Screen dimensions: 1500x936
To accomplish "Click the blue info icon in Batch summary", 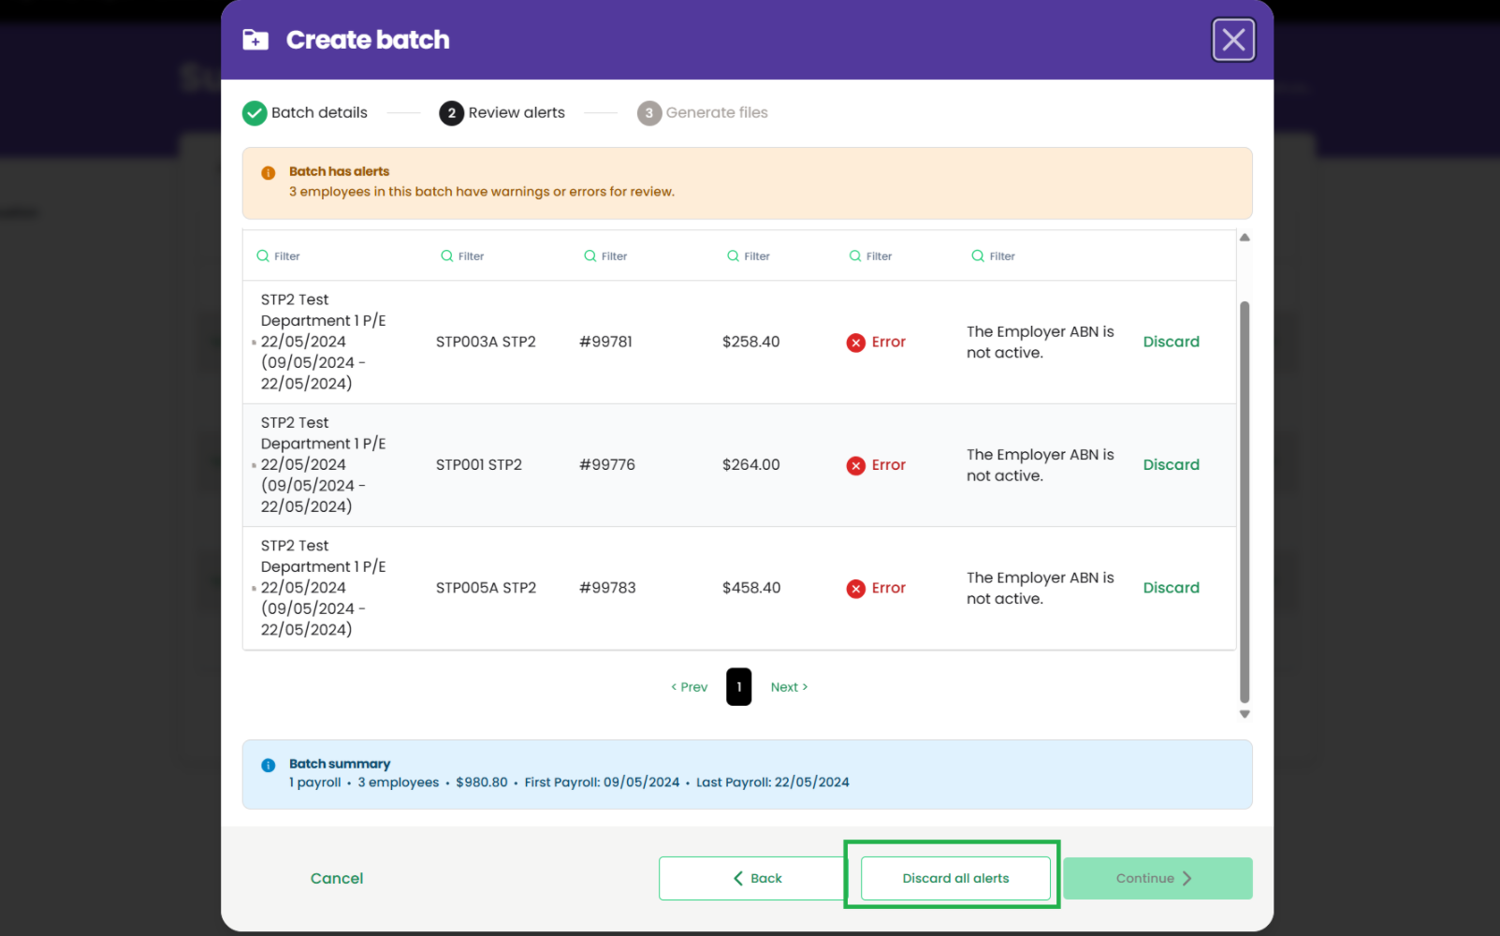I will 269,765.
